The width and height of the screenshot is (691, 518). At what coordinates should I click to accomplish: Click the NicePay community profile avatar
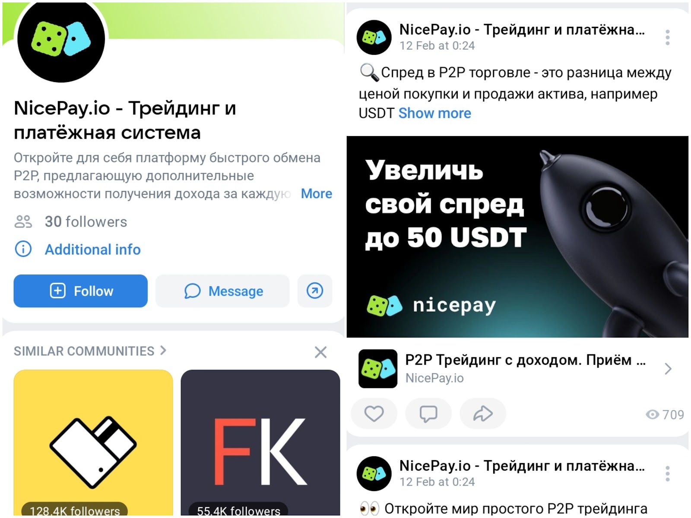61,39
